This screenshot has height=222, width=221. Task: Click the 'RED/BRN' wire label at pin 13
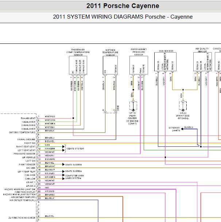(x=50, y=159)
